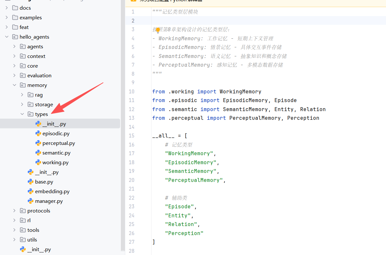Expand the evaluation folder chevron
386x255 pixels.
click(14, 75)
